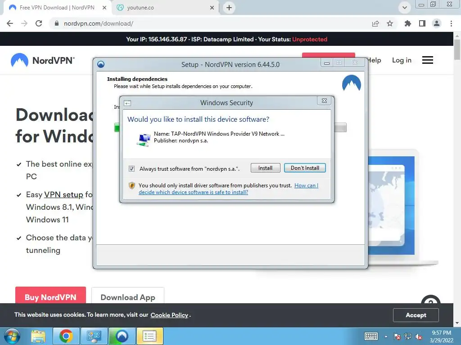
Task: Click the yellow list taskbar icon
Action: [149, 336]
